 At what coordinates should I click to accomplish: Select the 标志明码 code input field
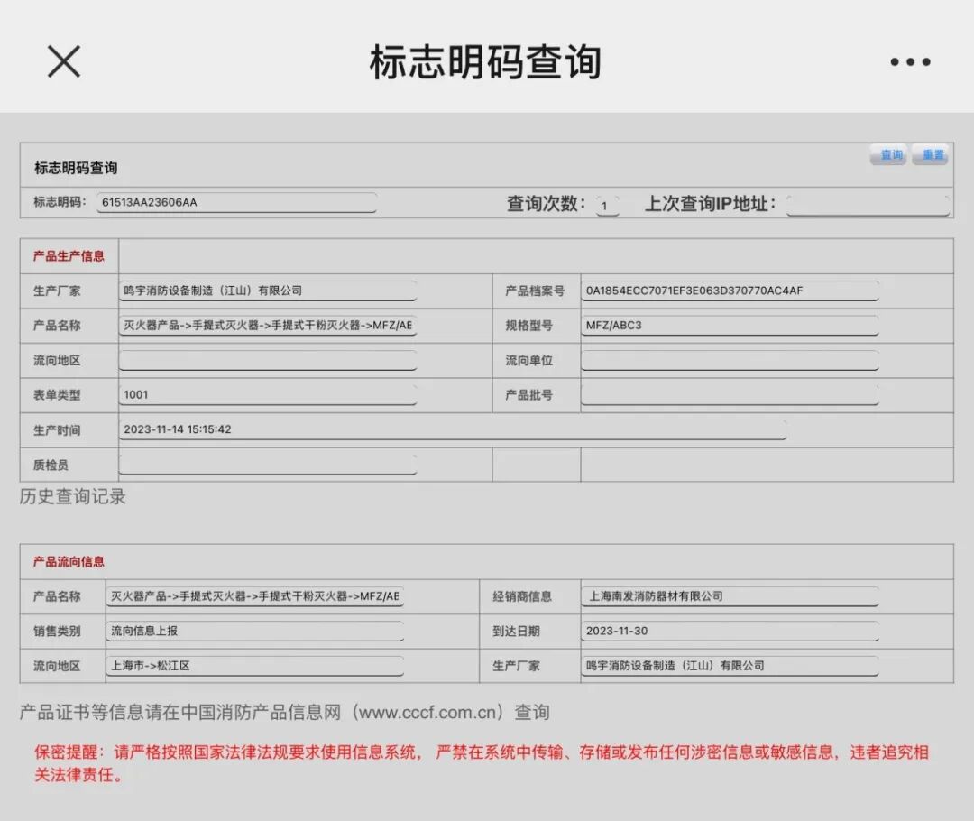pos(236,202)
